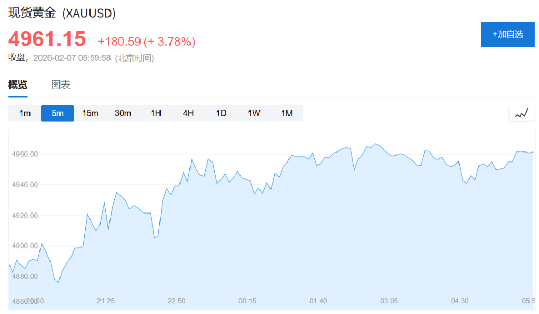Add XAUUSD to watchlist with +加自选
Viewport: 539px width, 314px height.
(507, 34)
